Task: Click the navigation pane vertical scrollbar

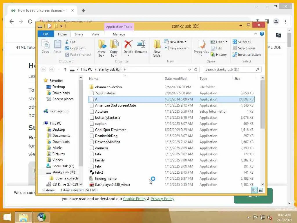Action: tap(81, 123)
